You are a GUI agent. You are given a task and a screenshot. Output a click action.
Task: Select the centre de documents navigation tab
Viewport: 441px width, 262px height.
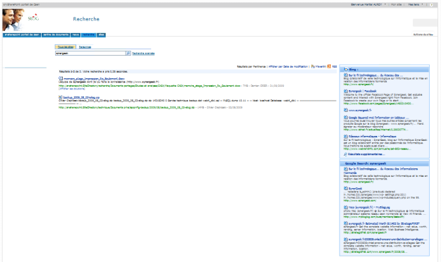click(x=56, y=35)
